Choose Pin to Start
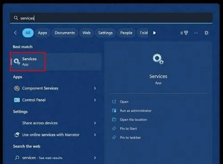Viewport: 223px width, 164px height. tap(128, 129)
